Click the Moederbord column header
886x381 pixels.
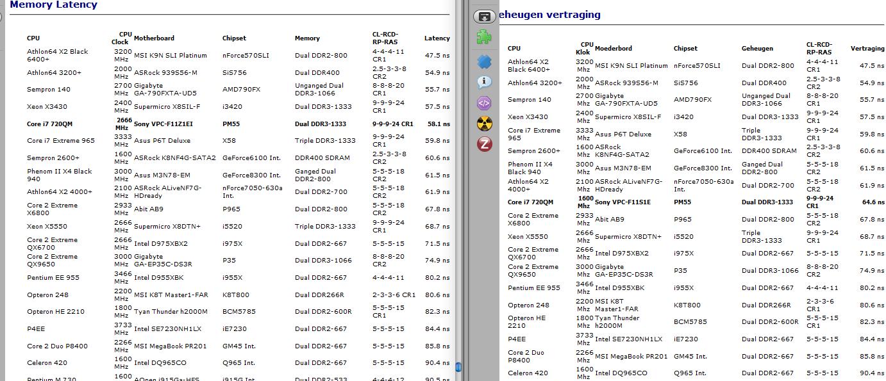(x=614, y=49)
